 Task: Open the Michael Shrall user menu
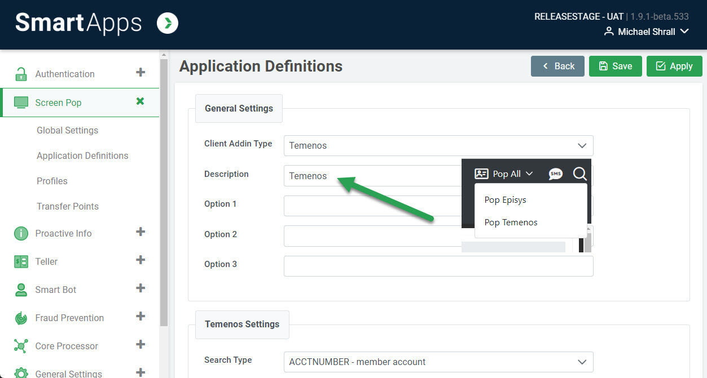coord(647,32)
